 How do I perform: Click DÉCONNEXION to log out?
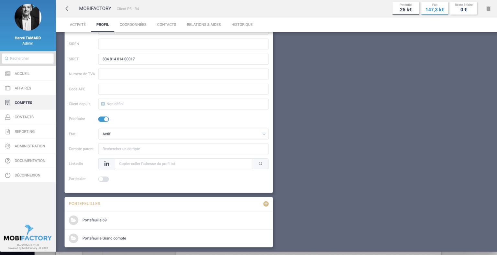(x=27, y=175)
